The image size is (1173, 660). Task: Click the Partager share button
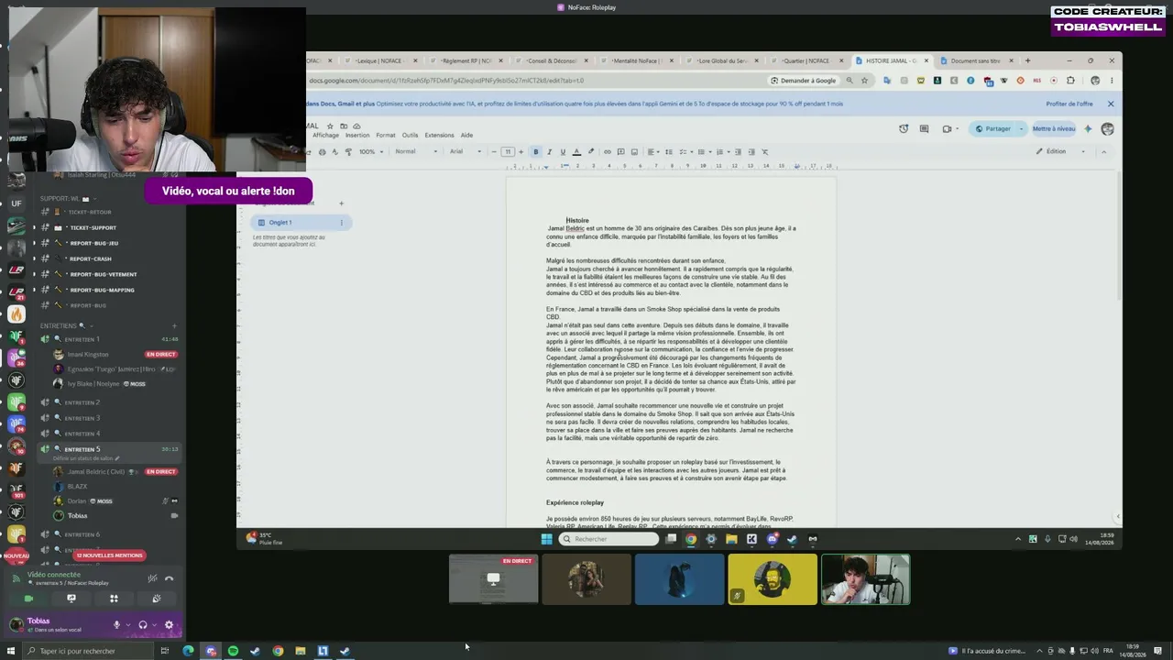coord(993,128)
